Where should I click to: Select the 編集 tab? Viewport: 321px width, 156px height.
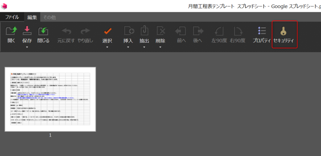click(32, 17)
